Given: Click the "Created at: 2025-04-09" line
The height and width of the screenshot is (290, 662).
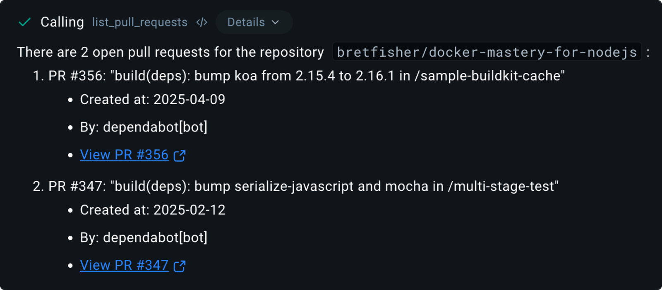Looking at the screenshot, I should 152,99.
